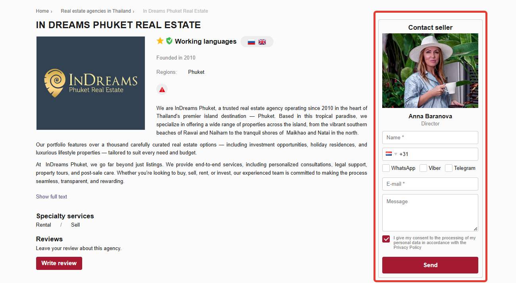Click into the Message text area
The image size is (516, 283).
click(430, 213)
